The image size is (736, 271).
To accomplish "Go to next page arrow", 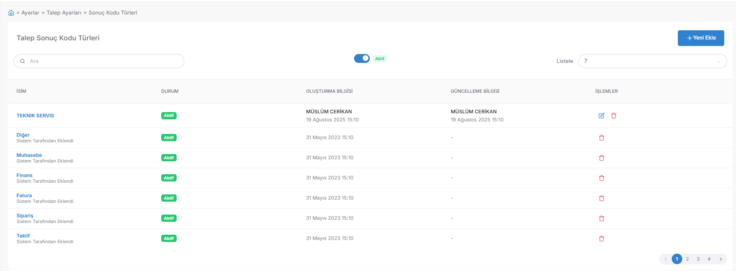I will pyautogui.click(x=721, y=259).
